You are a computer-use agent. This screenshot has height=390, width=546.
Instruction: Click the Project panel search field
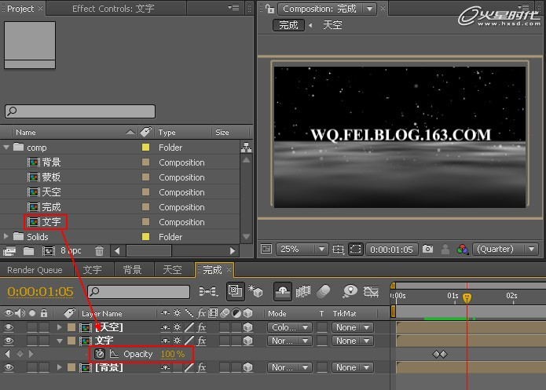[80, 111]
